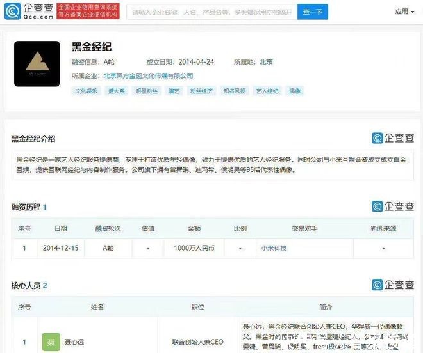Select the 艺人经纪 tag

pyautogui.click(x=267, y=91)
